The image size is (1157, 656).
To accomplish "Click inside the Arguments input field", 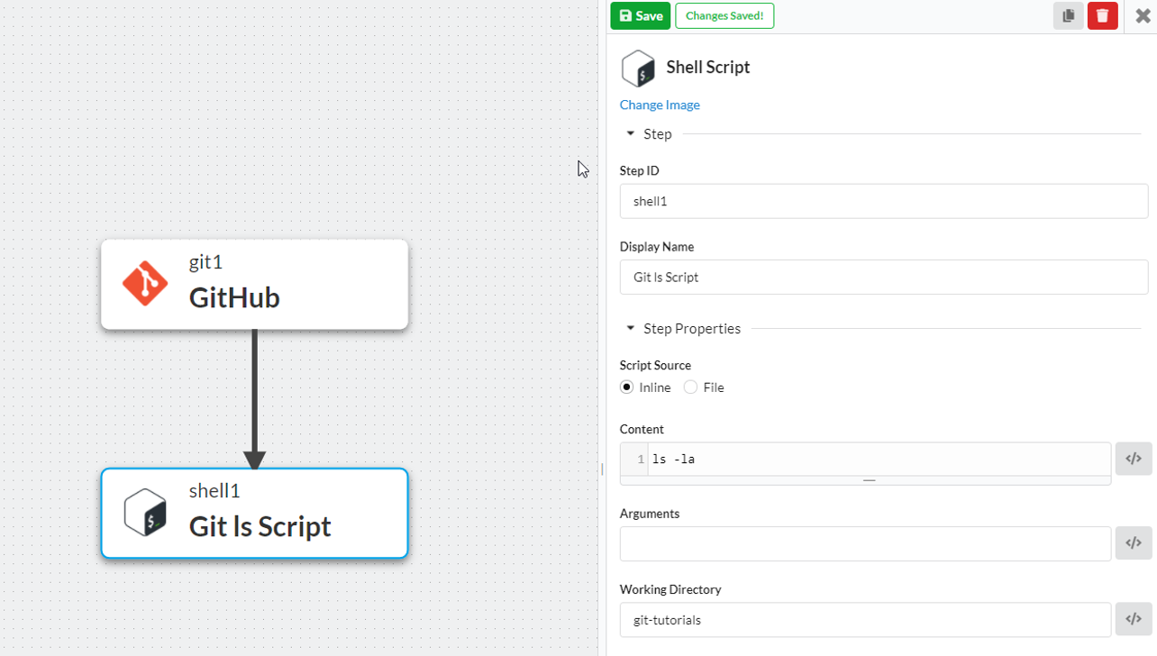I will (x=865, y=543).
